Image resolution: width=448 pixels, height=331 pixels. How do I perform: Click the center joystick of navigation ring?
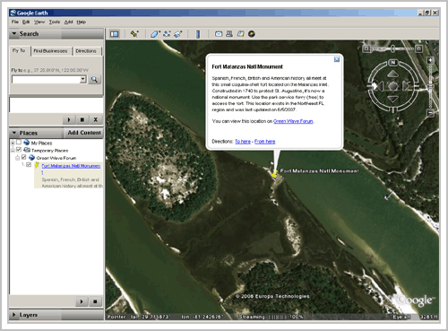[x=393, y=86]
